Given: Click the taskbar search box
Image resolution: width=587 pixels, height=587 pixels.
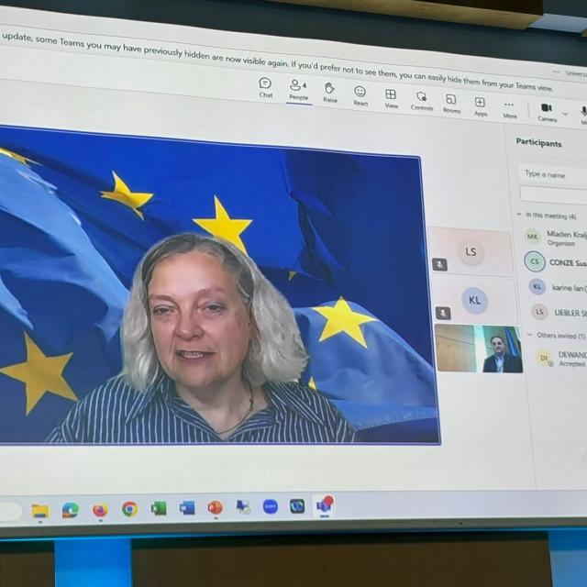Looking at the screenshot, I should point(9,512).
